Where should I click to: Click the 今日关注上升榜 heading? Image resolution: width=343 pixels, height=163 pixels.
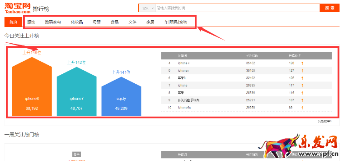click(x=22, y=36)
